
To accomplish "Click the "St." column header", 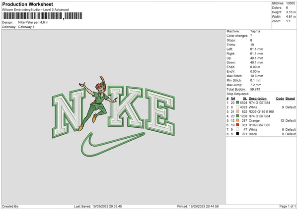I will click(x=245, y=99).
